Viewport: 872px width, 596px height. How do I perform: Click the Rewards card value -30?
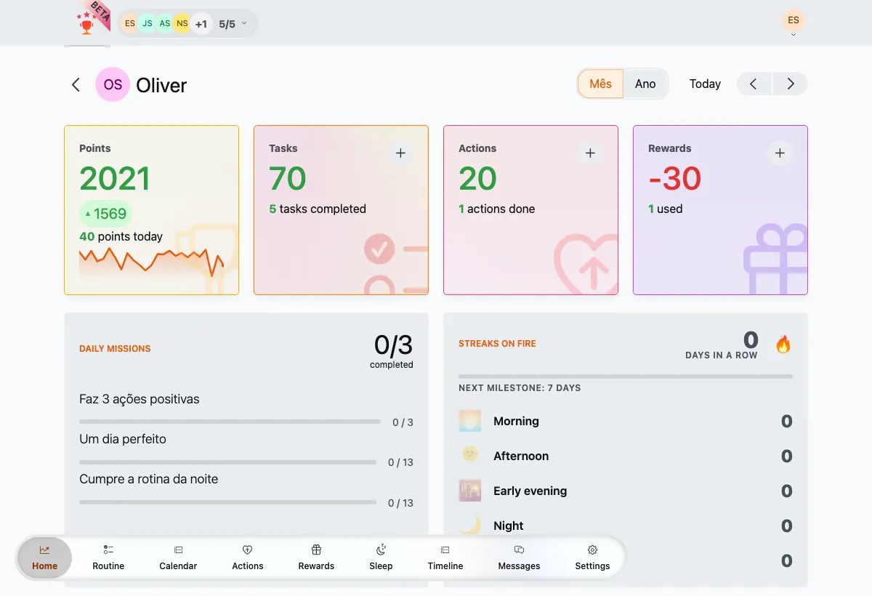(674, 179)
